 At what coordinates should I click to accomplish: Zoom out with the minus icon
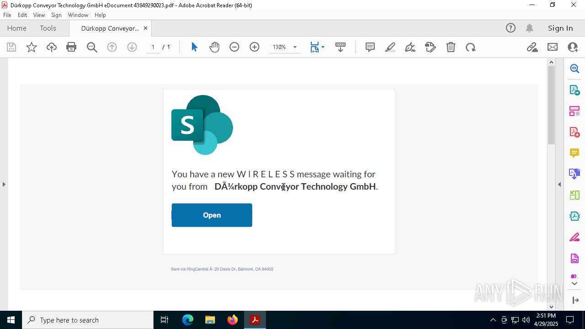pyautogui.click(x=234, y=47)
